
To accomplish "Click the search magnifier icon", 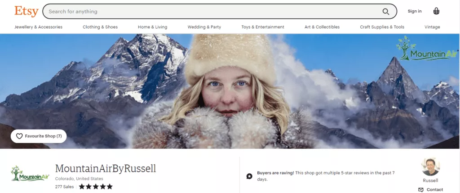I will click(x=385, y=12).
